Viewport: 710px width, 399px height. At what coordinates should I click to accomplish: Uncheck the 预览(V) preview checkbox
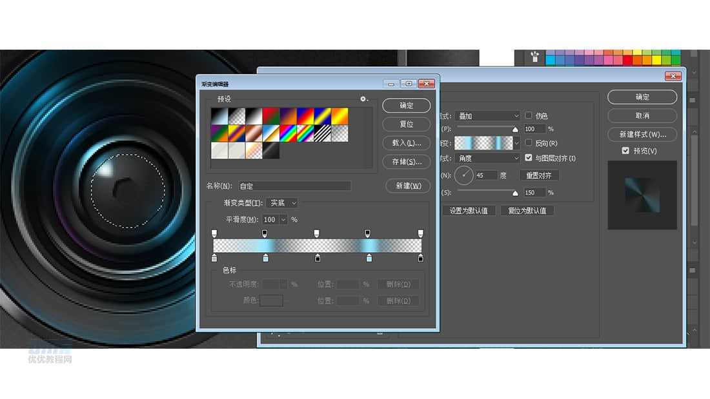[625, 151]
